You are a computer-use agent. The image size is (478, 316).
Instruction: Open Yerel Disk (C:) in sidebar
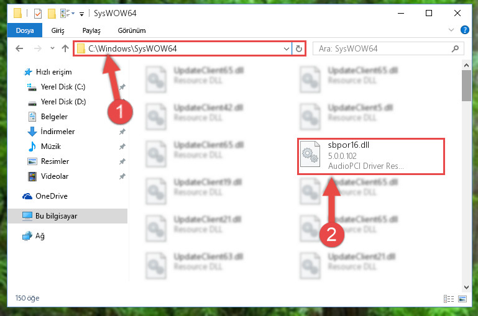point(63,87)
